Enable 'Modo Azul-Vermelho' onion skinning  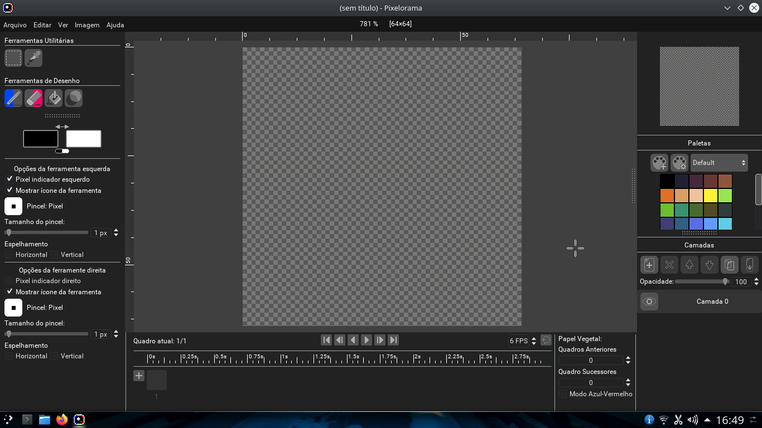click(562, 394)
